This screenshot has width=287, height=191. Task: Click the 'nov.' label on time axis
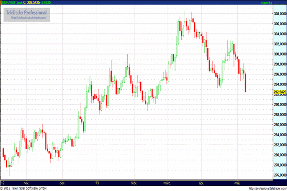tap(26, 182)
